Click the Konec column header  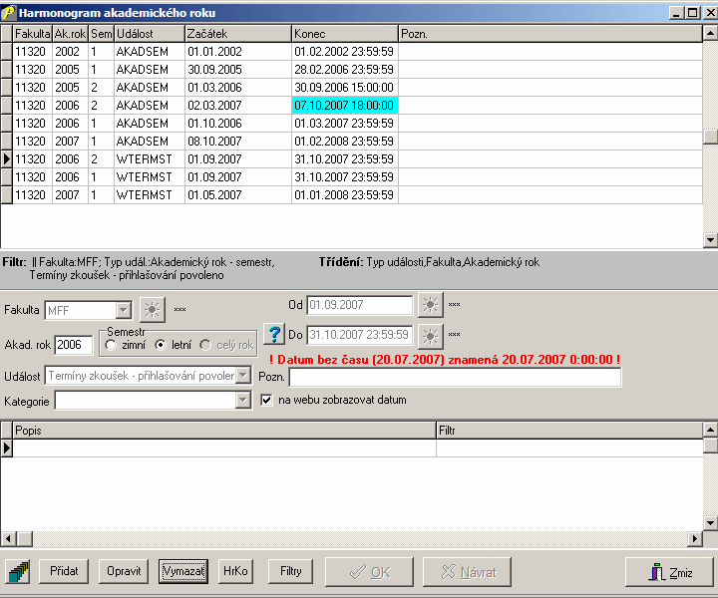(344, 34)
